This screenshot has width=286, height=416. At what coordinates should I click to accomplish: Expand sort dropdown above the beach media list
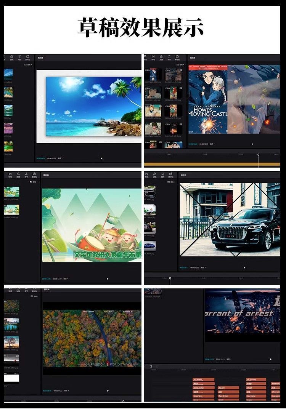[x=28, y=65]
